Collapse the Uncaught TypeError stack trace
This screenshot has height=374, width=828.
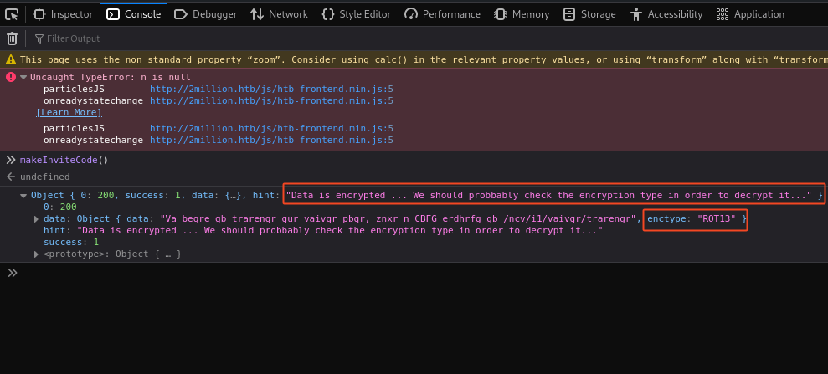click(23, 78)
